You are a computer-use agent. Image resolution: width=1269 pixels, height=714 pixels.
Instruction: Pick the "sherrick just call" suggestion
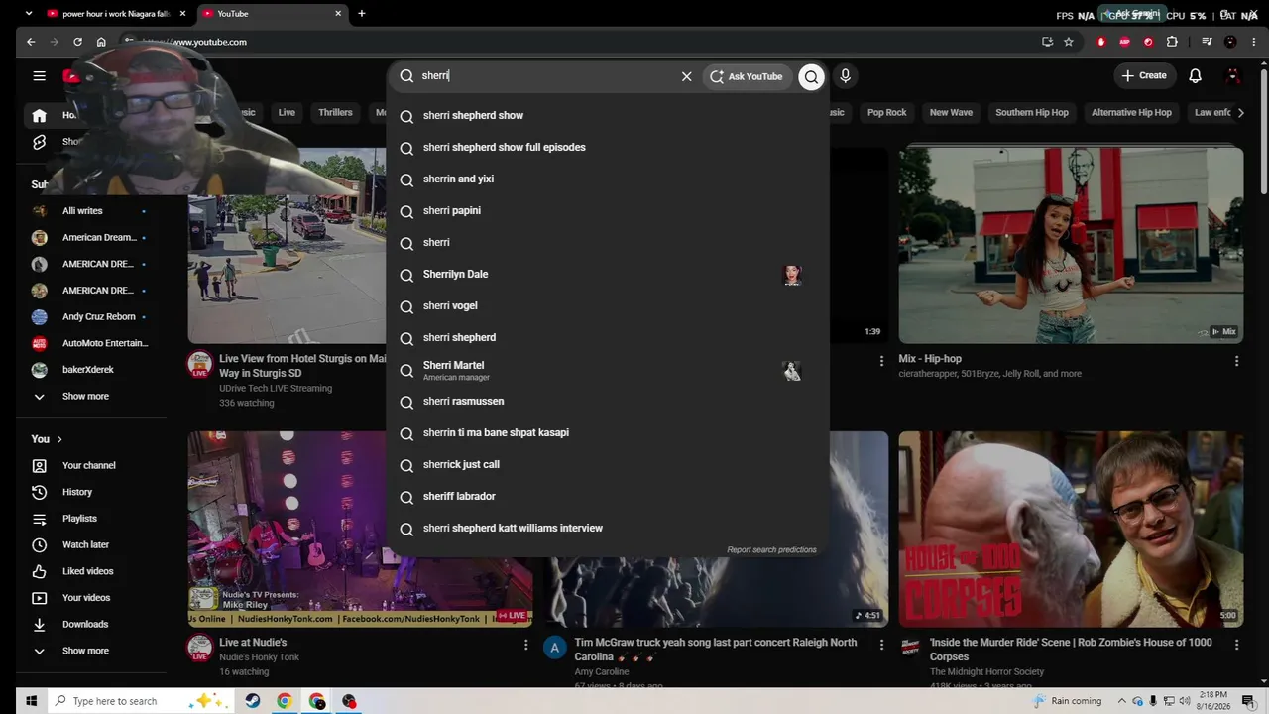point(608,465)
